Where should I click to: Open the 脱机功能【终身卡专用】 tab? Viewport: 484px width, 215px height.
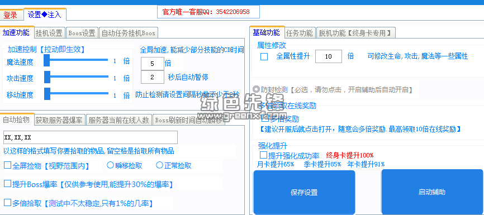(x=356, y=33)
